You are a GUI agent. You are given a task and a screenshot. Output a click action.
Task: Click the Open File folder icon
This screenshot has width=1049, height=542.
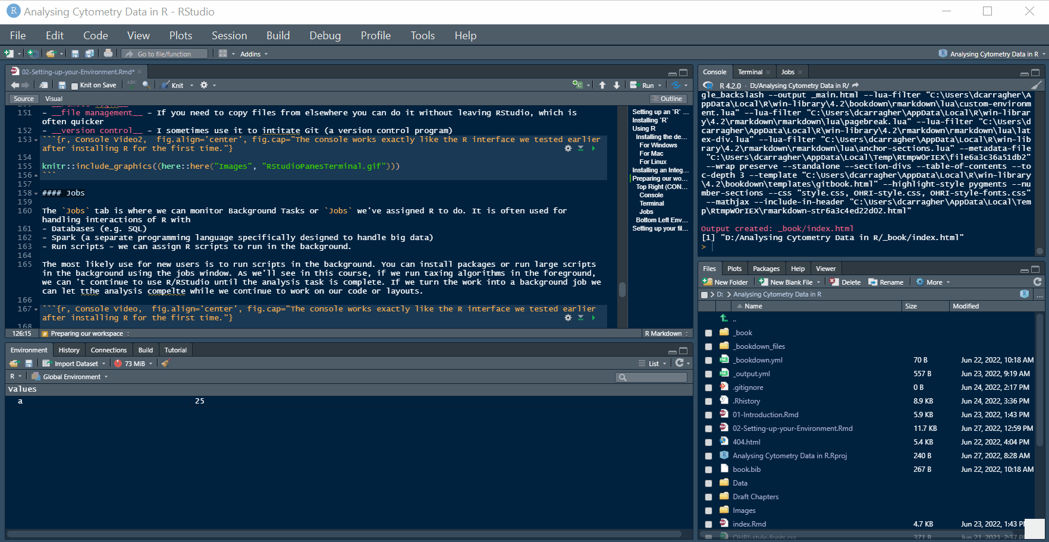point(51,53)
